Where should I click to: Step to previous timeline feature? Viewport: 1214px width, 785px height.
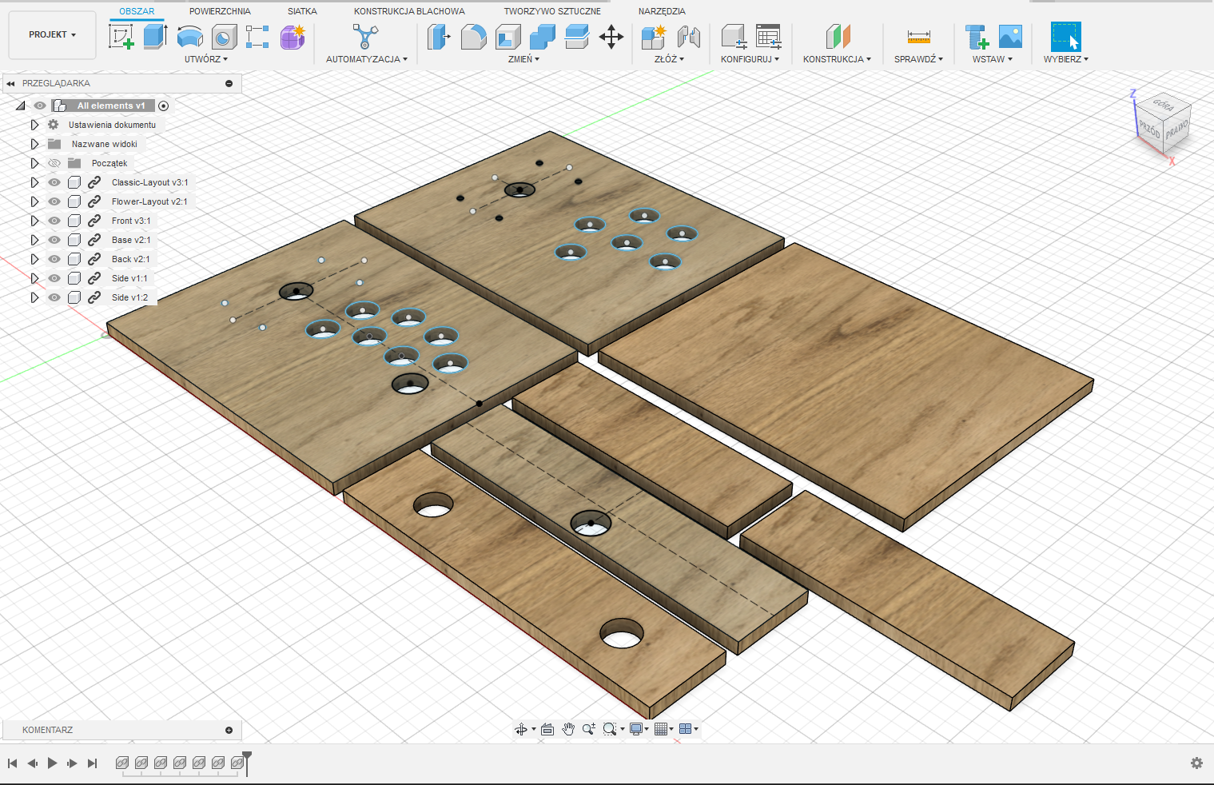click(x=32, y=763)
